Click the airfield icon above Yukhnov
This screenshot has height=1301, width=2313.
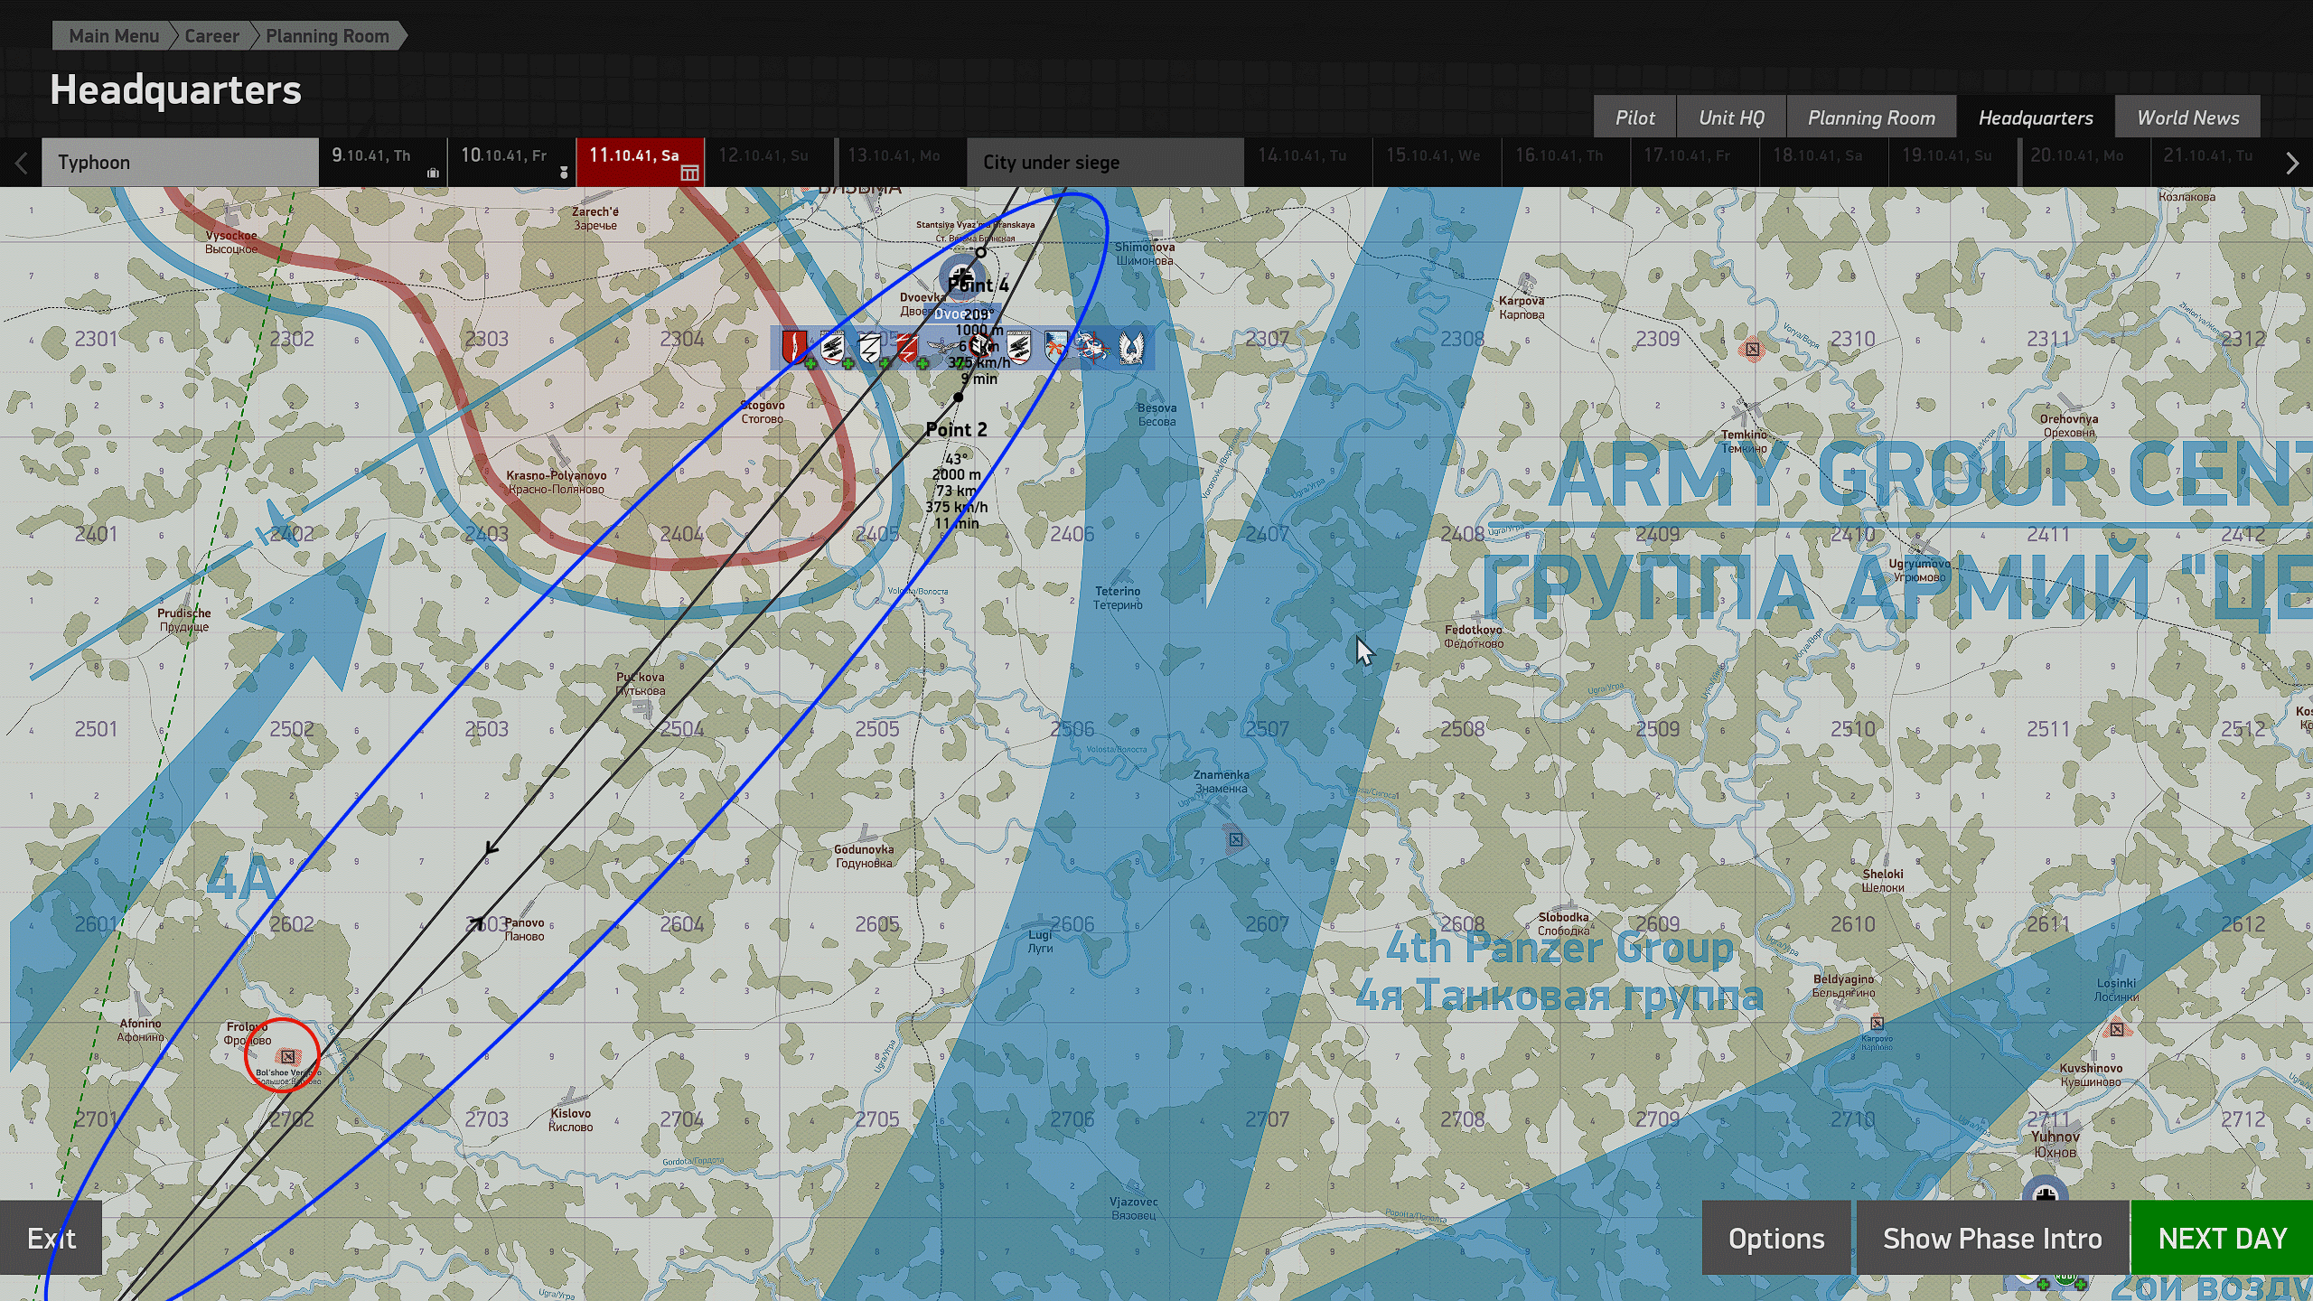2046,1192
